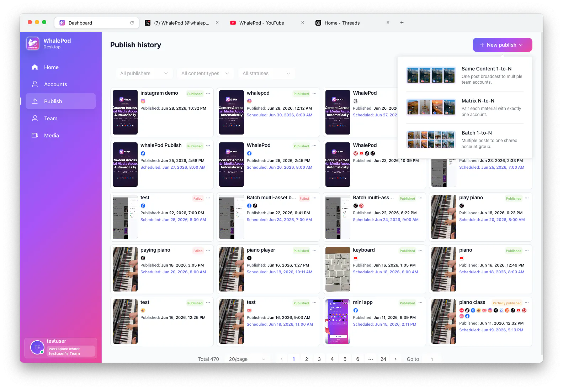Image resolution: width=563 pixels, height=389 pixels.
Task: Click the pagination ellipsis to skip pages
Action: (x=371, y=359)
